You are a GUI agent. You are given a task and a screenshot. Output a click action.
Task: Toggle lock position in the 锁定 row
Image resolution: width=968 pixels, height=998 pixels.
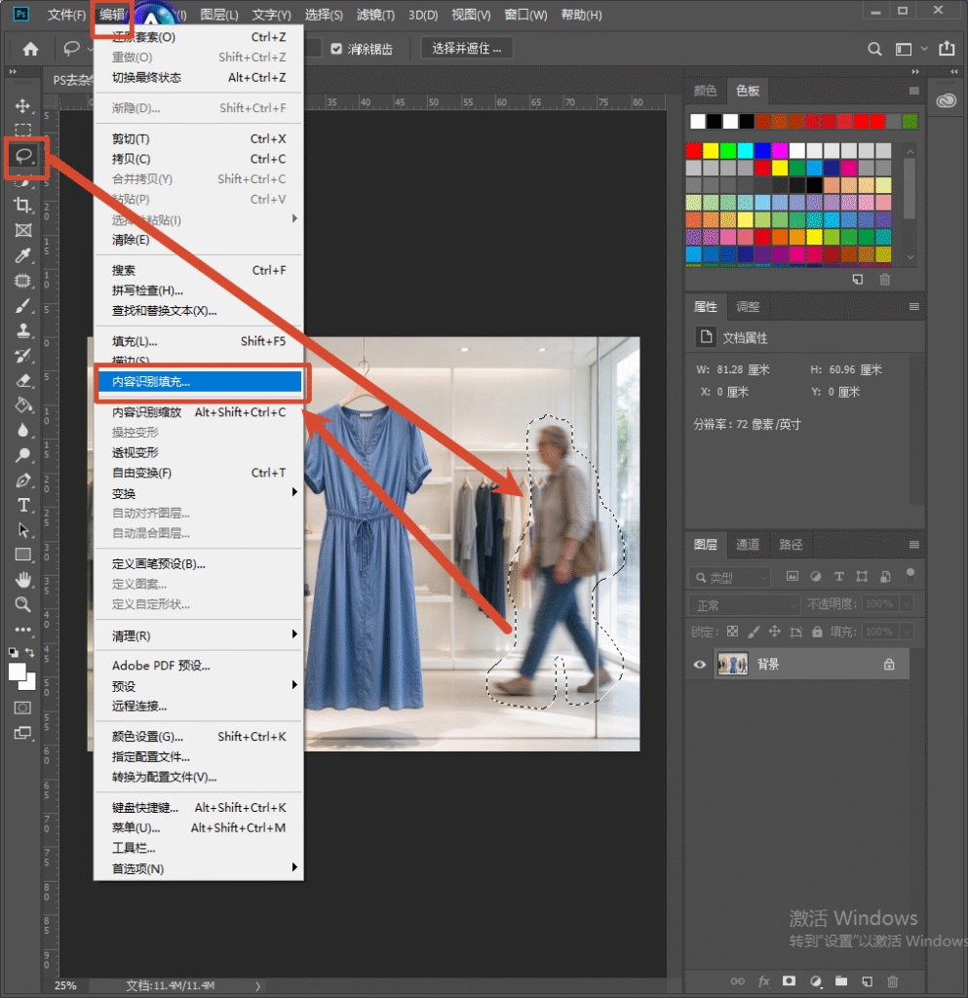point(775,632)
